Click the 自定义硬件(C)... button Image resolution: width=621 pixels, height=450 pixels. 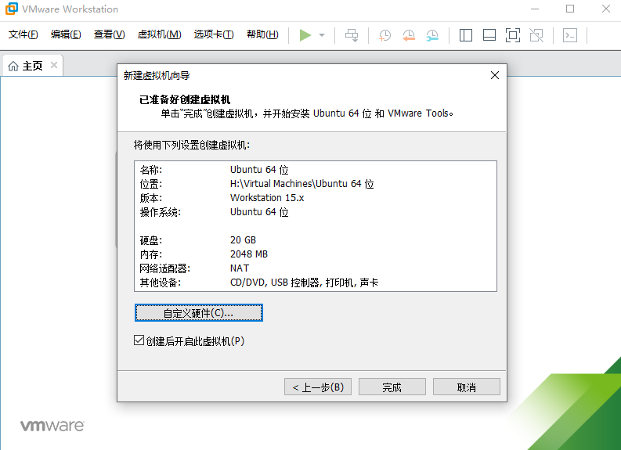coord(198,313)
